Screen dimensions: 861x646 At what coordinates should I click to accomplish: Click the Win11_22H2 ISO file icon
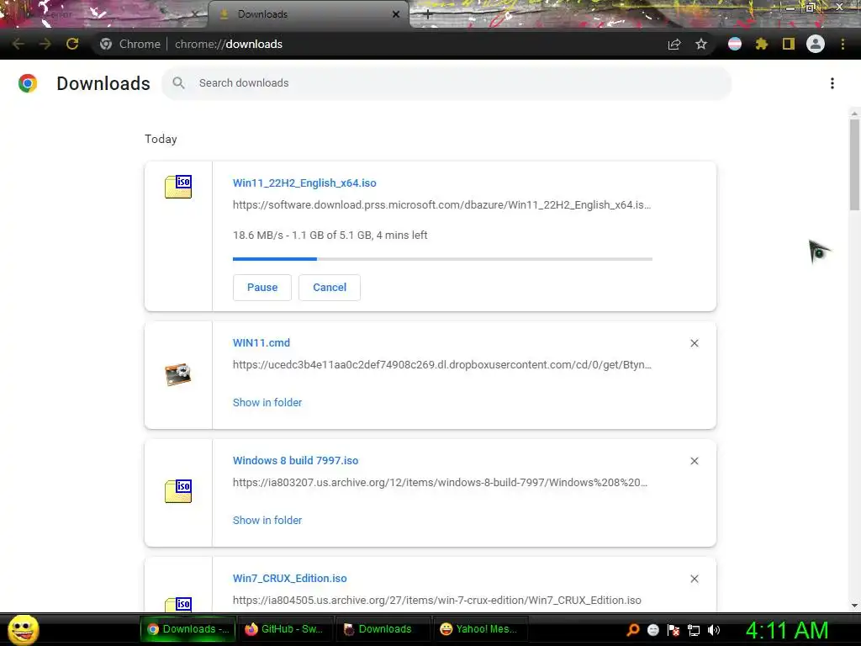click(x=178, y=186)
